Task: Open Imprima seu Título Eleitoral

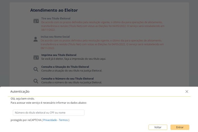Action: (x=59, y=55)
